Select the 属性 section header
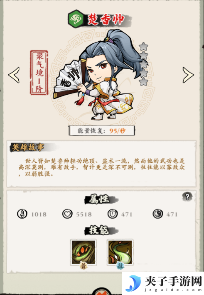Image resolution: width=204 pixels, height=295 pixels. click(x=99, y=199)
